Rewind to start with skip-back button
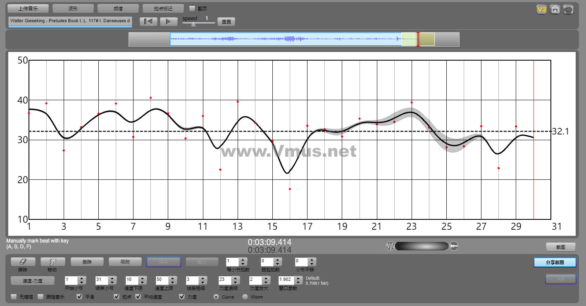The width and height of the screenshot is (586, 306). pos(148,22)
